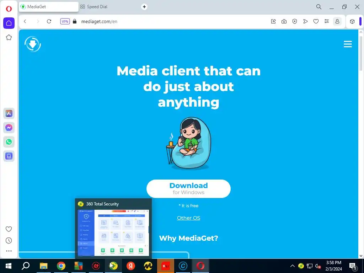Click the MediaGet logo on the page
The width and height of the screenshot is (364, 273).
point(33,44)
